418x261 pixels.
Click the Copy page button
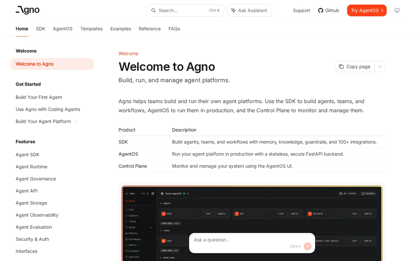click(354, 67)
